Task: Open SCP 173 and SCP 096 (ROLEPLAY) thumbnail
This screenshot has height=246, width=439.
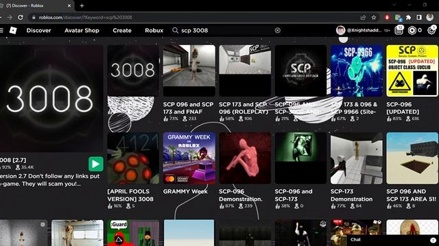Action: [x=245, y=70]
